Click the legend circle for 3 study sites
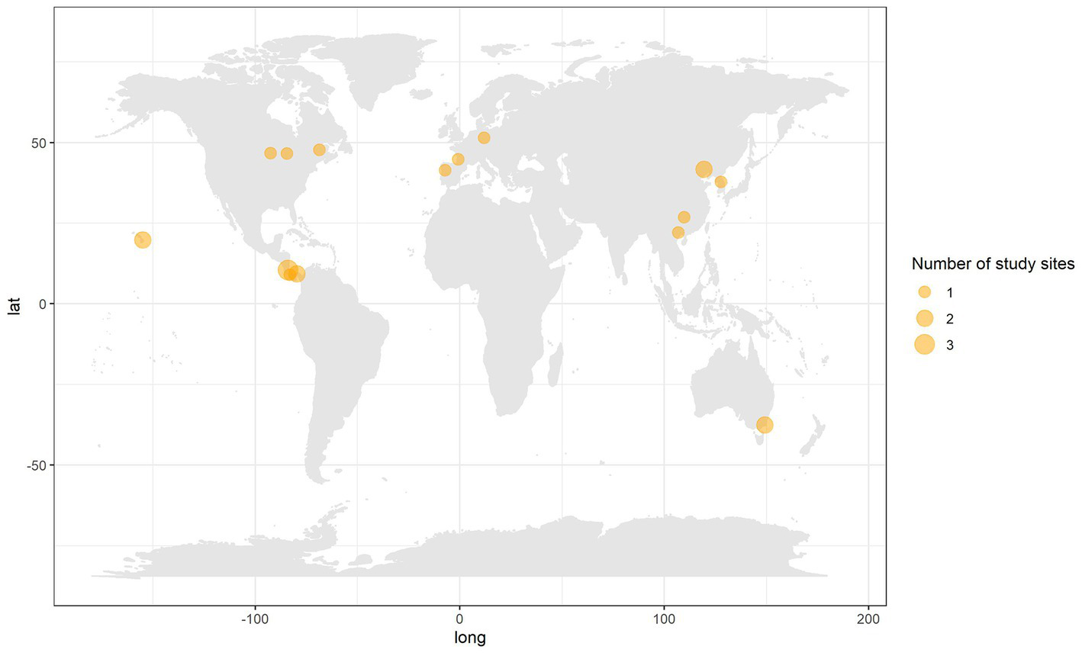This screenshot has height=656, width=1082. [924, 345]
